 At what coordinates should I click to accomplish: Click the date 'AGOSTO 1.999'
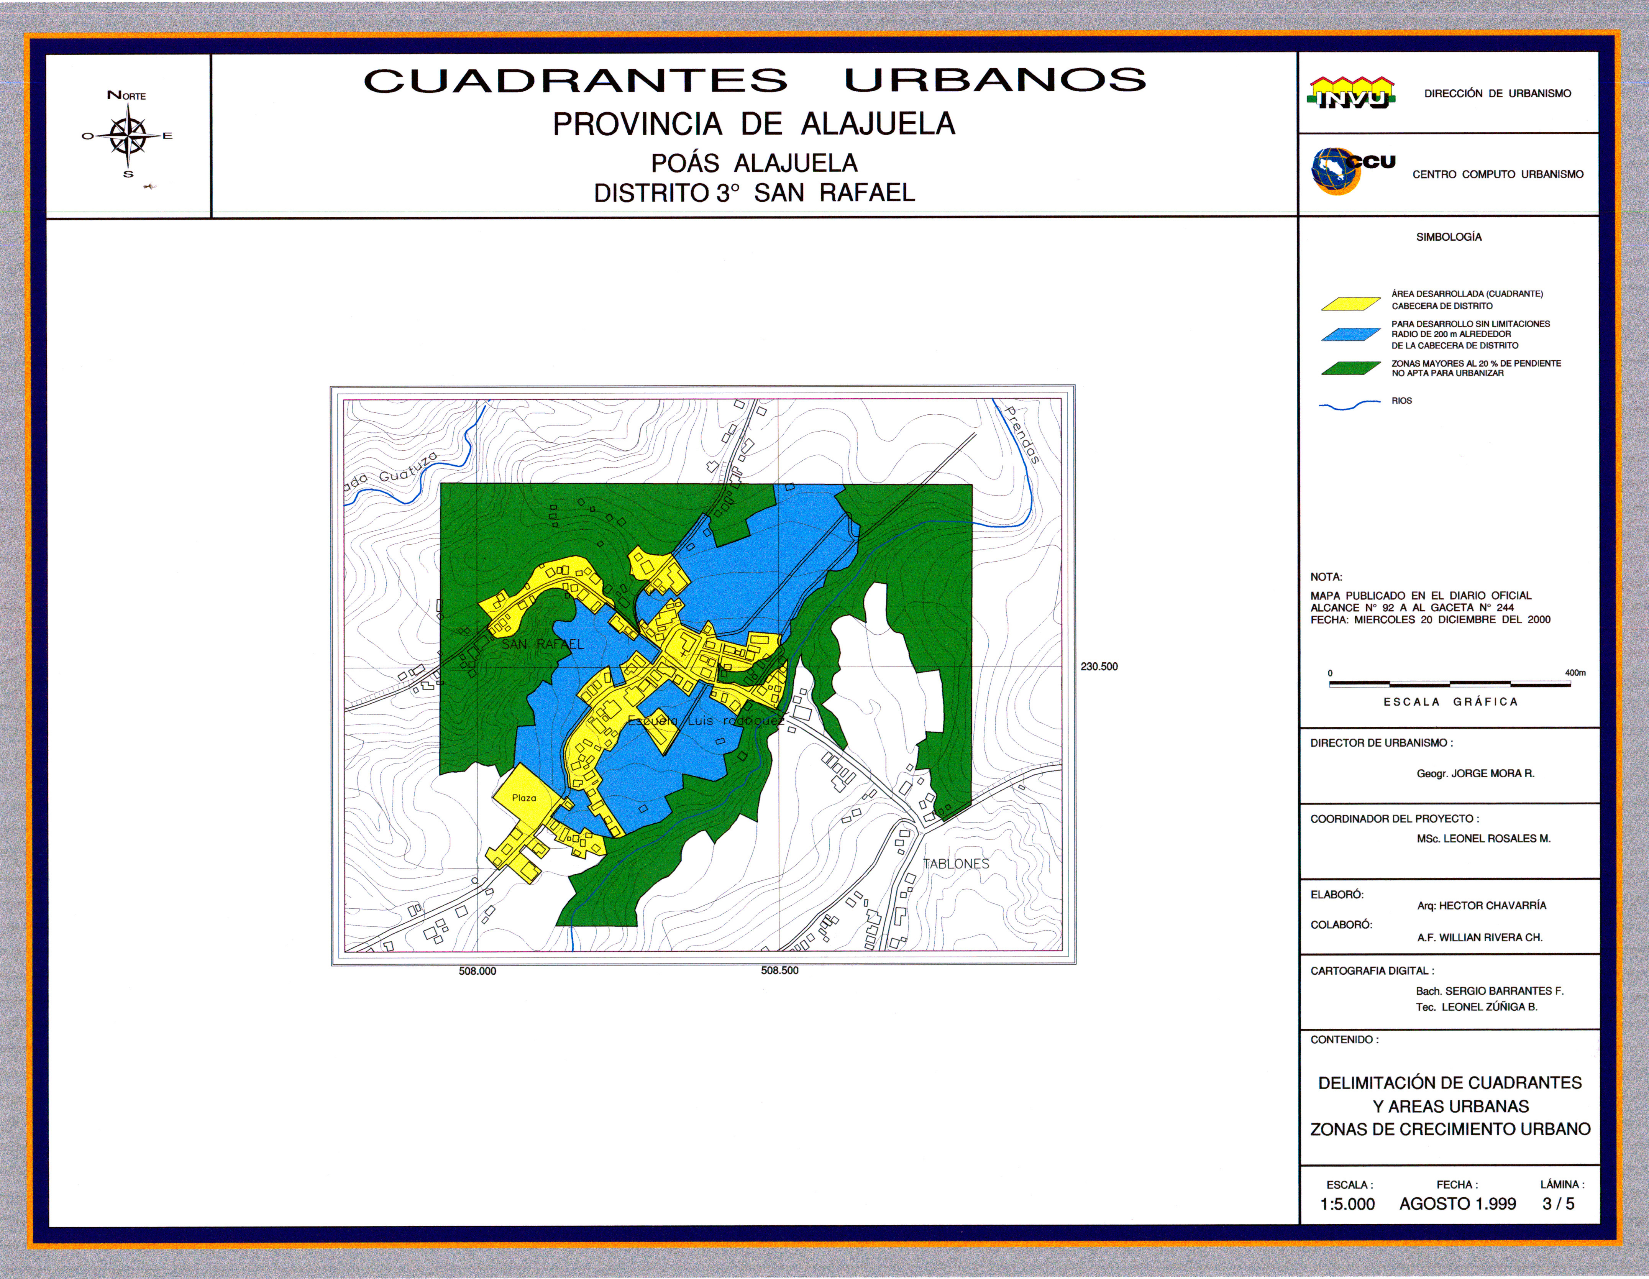1457,1204
